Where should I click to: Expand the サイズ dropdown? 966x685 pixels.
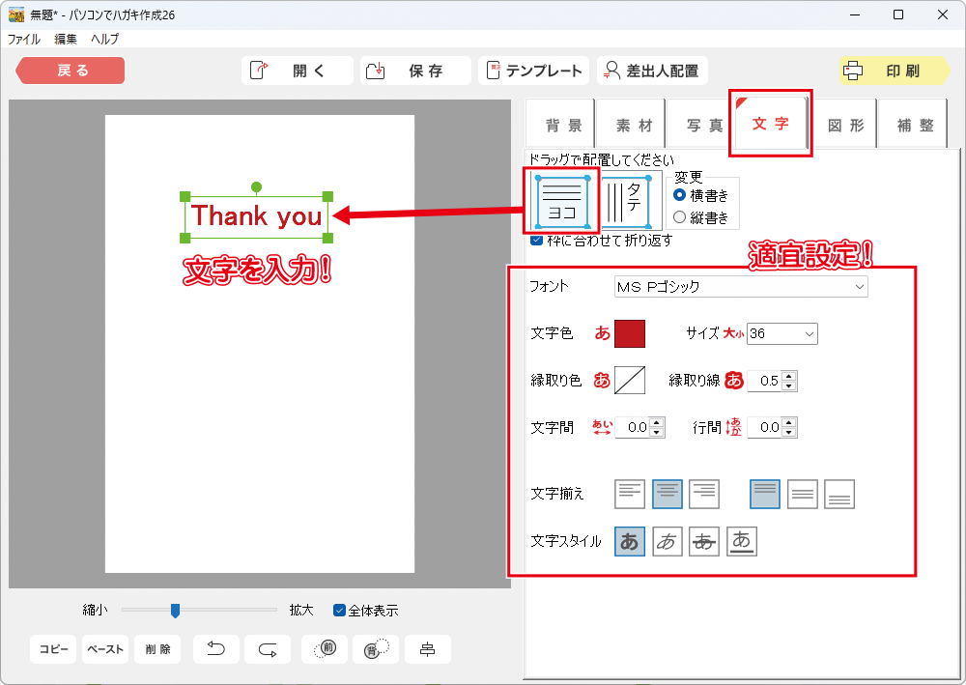(809, 333)
